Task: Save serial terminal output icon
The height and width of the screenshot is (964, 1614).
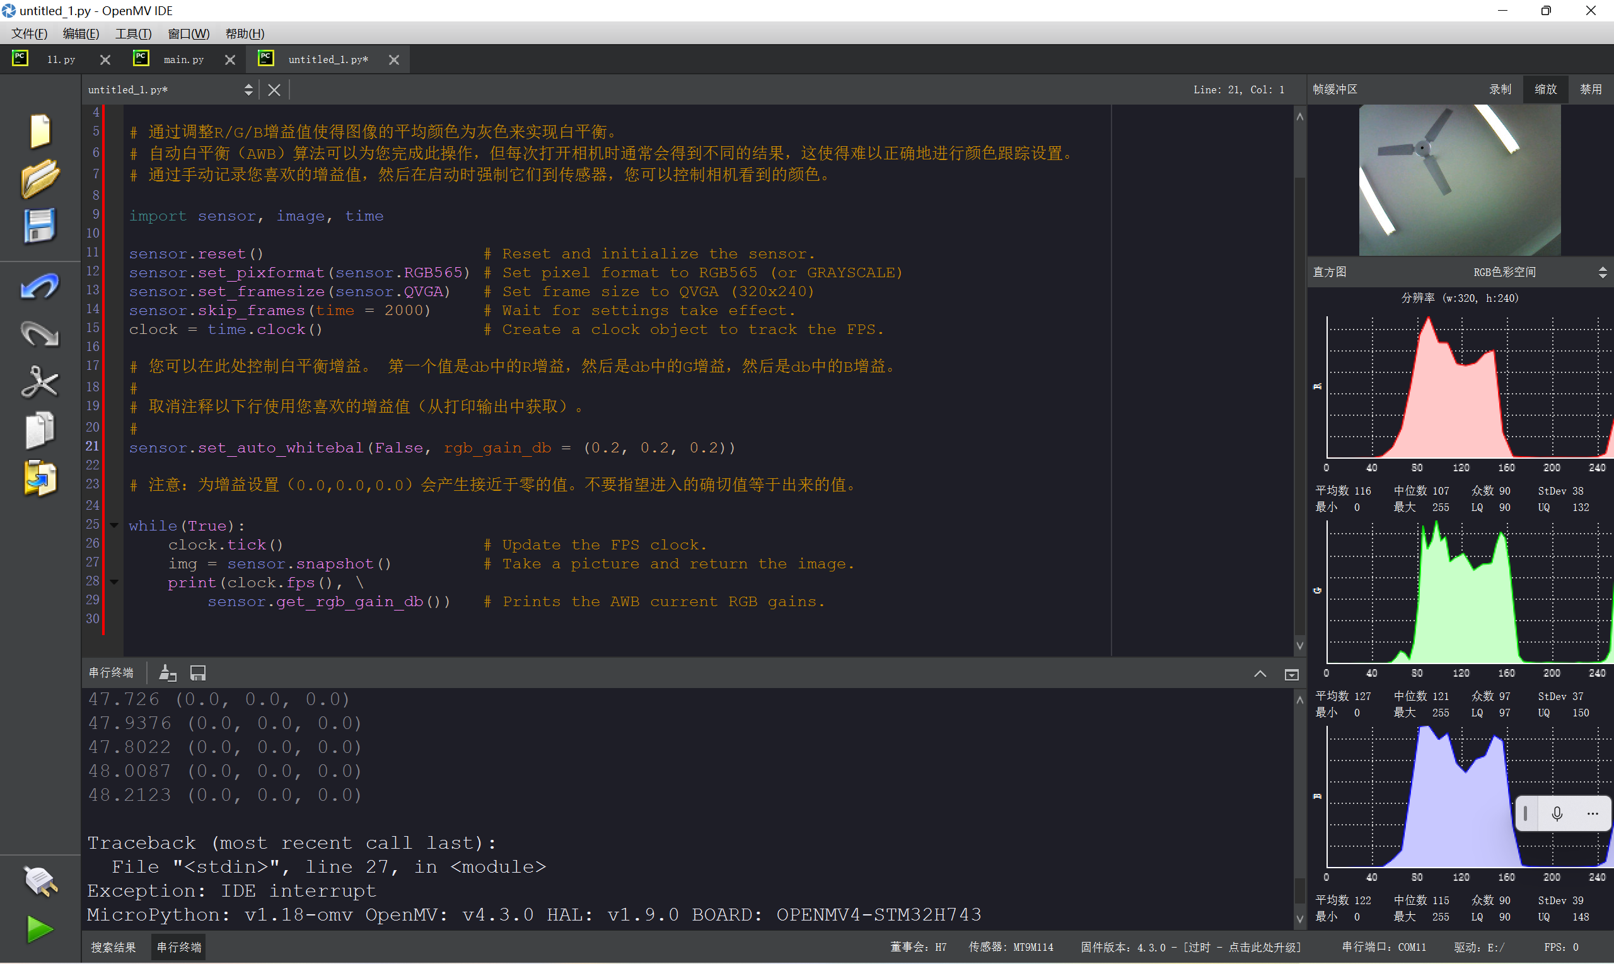Action: (197, 673)
